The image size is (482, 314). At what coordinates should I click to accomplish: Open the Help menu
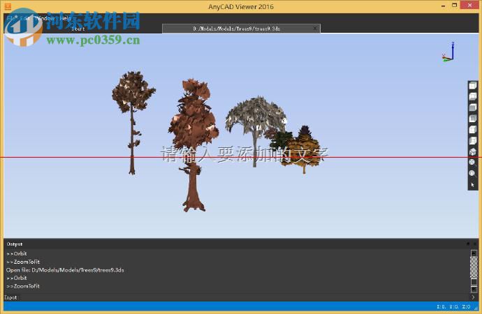click(66, 18)
